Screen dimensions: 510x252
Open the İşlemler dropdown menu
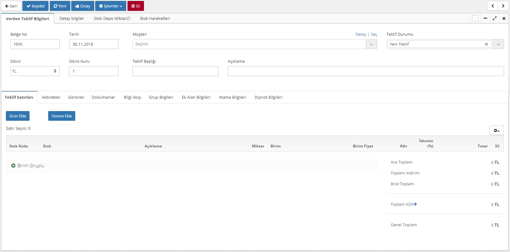pos(110,6)
